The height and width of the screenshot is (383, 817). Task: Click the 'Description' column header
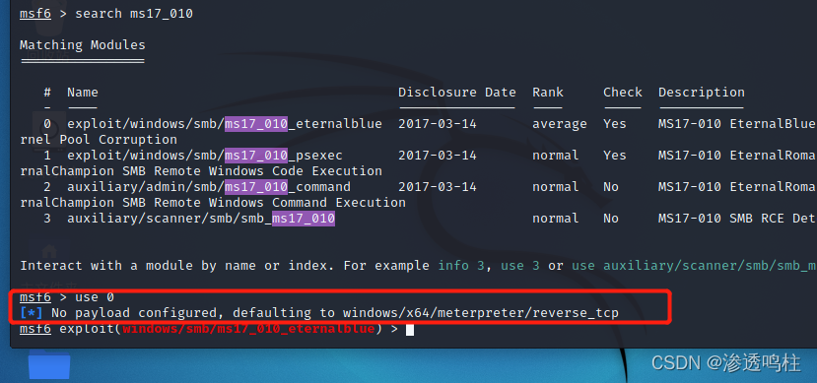(702, 93)
